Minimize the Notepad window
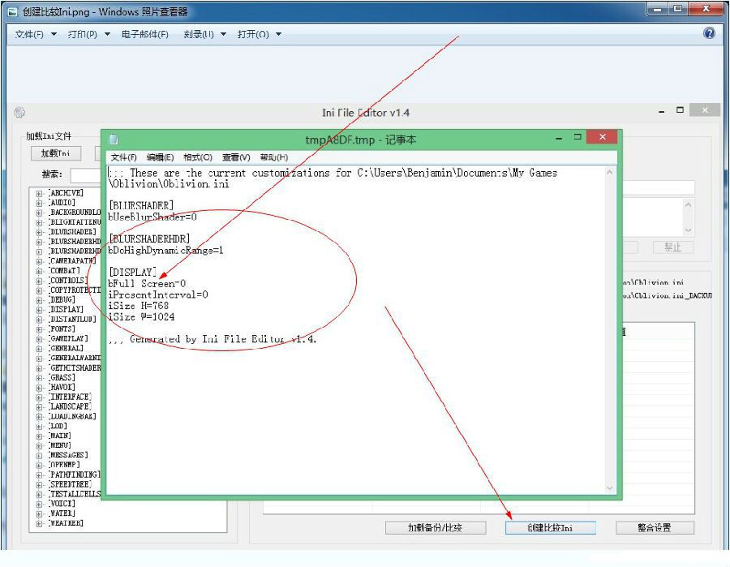730x567 pixels. pyautogui.click(x=559, y=138)
